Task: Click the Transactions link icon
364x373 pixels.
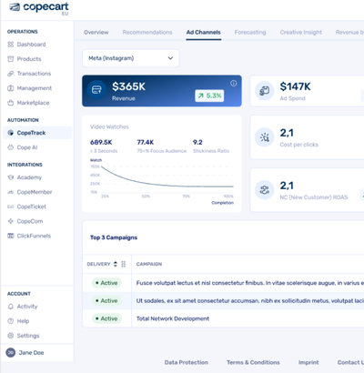Action: point(11,74)
